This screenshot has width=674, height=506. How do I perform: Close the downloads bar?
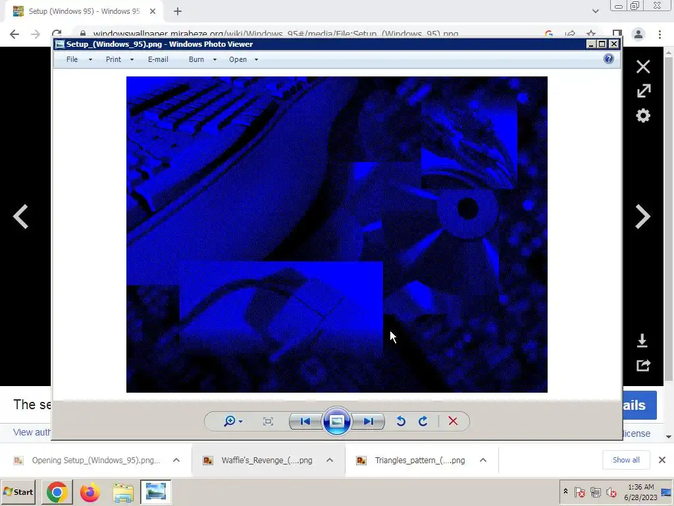click(x=662, y=460)
